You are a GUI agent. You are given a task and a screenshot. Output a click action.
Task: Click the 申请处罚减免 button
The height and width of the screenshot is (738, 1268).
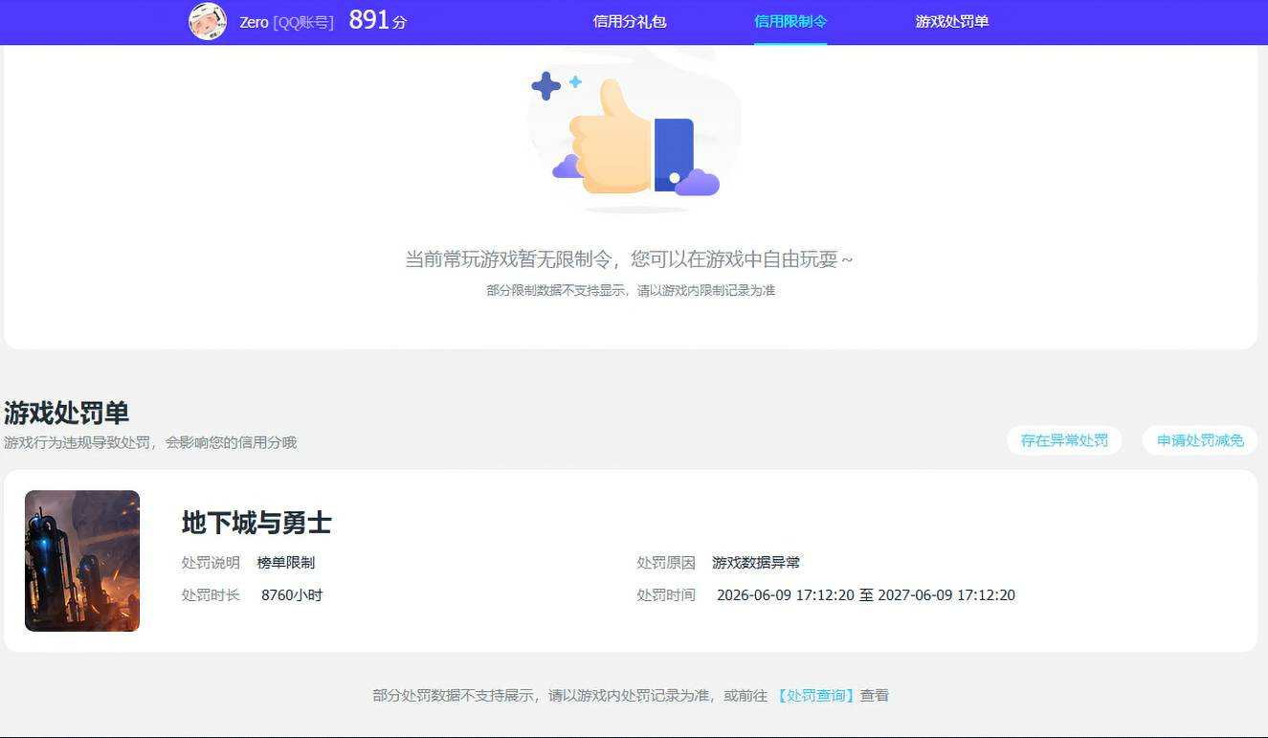pos(1200,440)
